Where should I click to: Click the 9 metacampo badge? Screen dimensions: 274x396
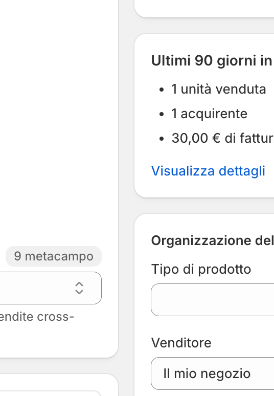tap(54, 256)
